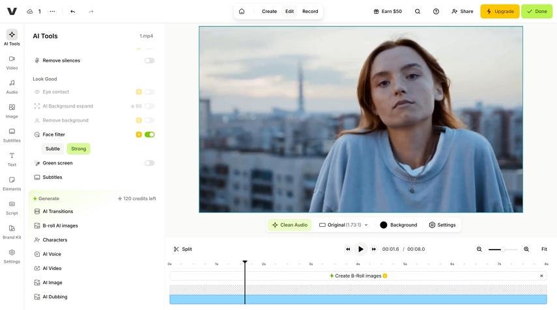Click the Upgrade button
Image resolution: width=557 pixels, height=310 pixels.
click(x=500, y=11)
